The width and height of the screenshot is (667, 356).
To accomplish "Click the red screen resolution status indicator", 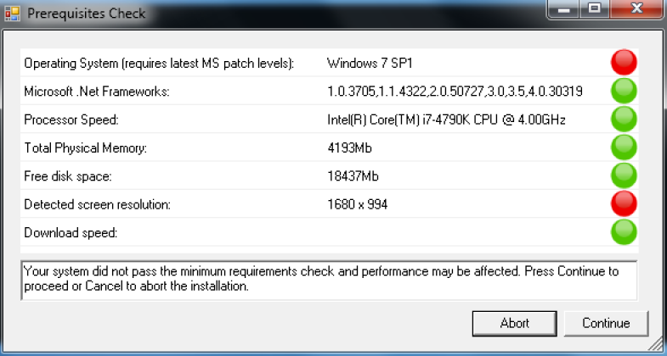I will (624, 203).
